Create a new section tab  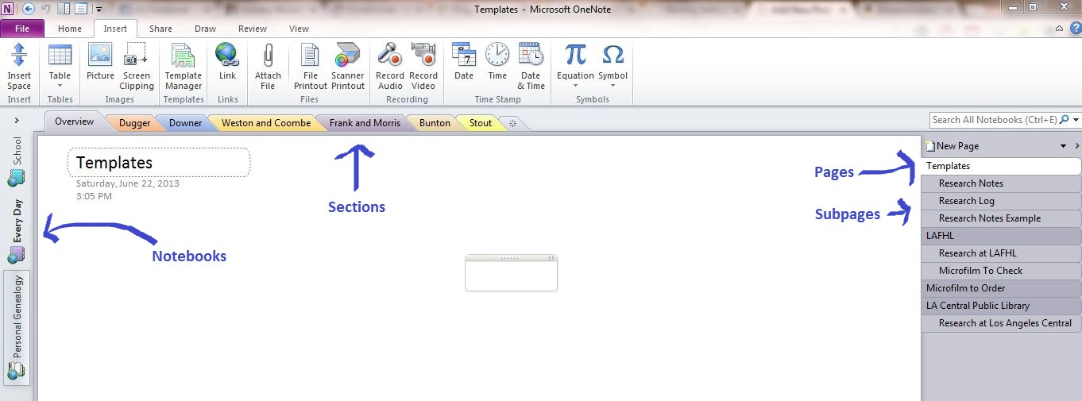pyautogui.click(x=513, y=123)
